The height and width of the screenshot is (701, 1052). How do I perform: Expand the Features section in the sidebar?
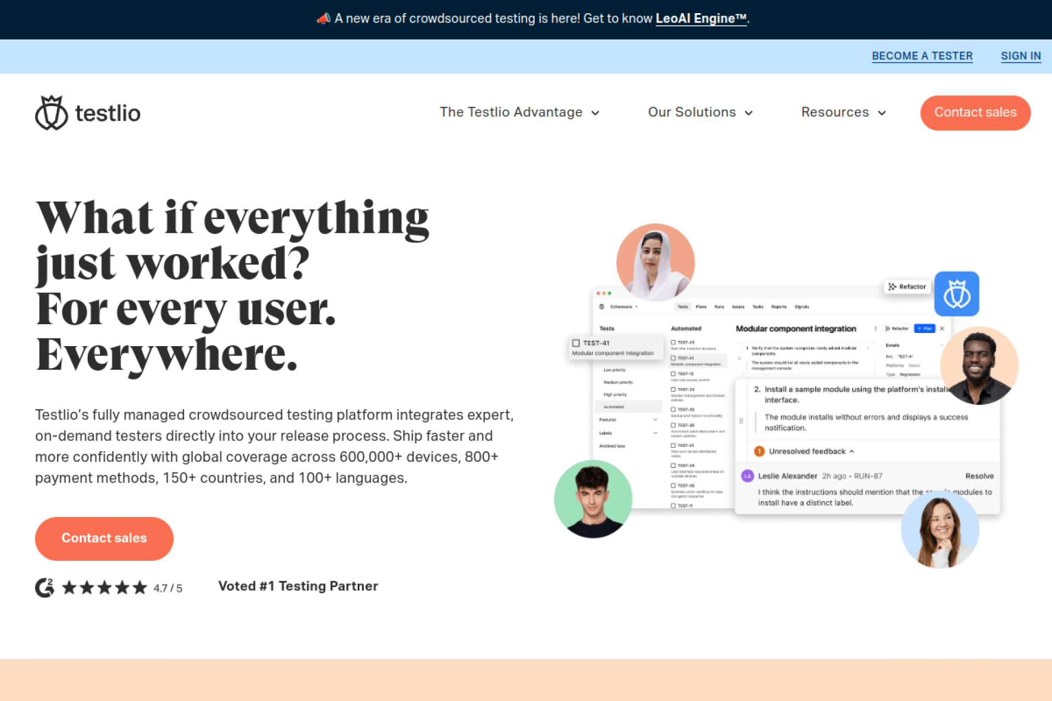click(655, 420)
